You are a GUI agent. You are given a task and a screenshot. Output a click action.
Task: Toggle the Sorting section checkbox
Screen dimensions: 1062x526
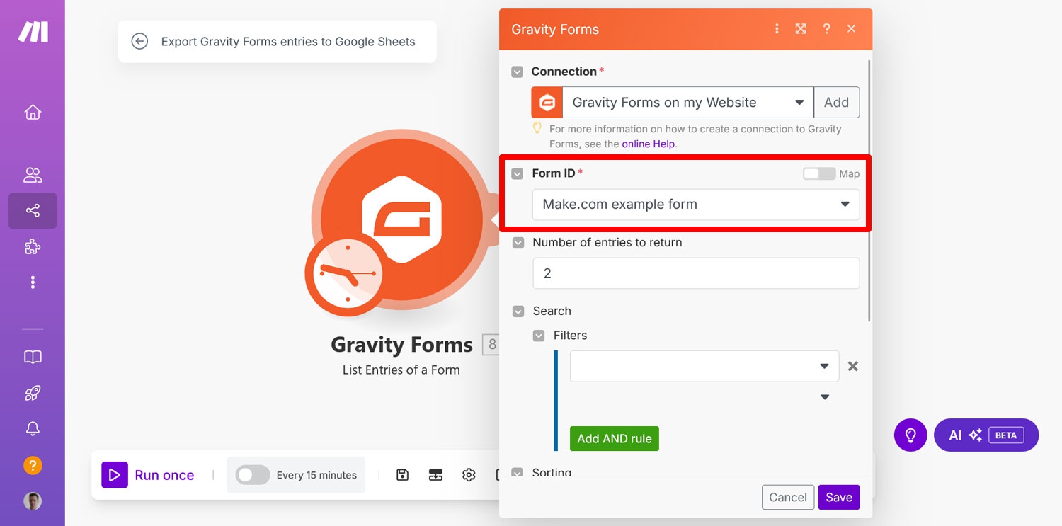518,473
